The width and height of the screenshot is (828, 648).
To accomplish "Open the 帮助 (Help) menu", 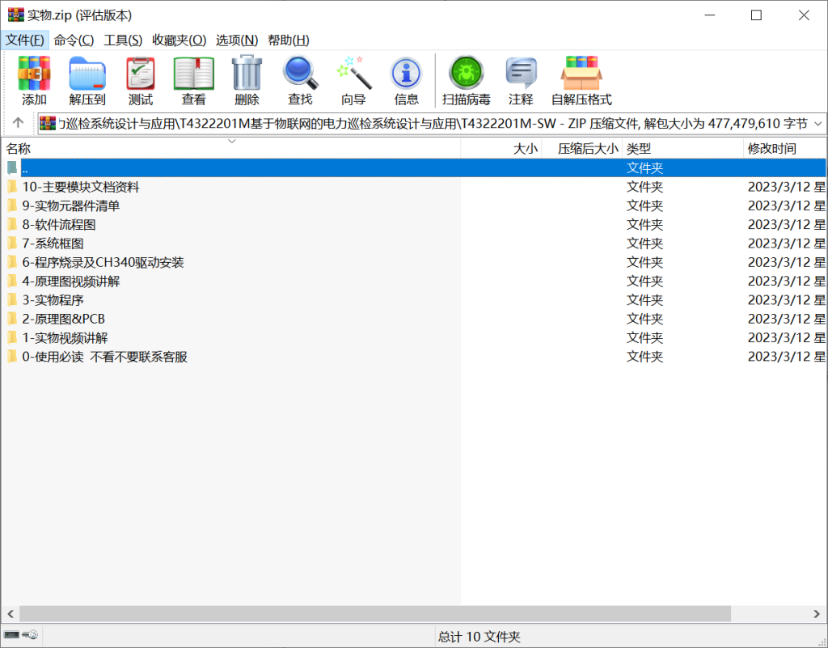I will click(x=289, y=40).
